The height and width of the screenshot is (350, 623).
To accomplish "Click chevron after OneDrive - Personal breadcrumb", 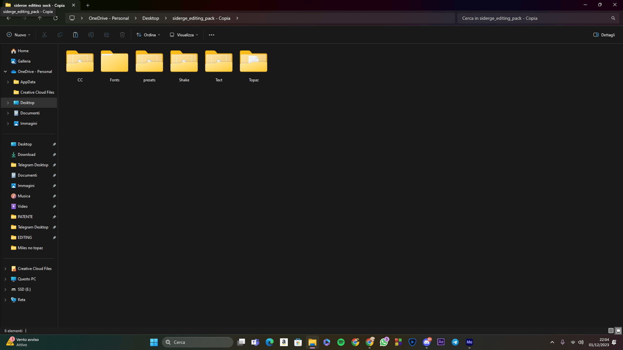I will [x=136, y=18].
